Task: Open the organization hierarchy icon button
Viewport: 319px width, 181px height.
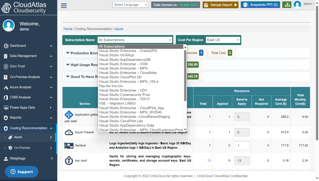Action: pos(287,5)
